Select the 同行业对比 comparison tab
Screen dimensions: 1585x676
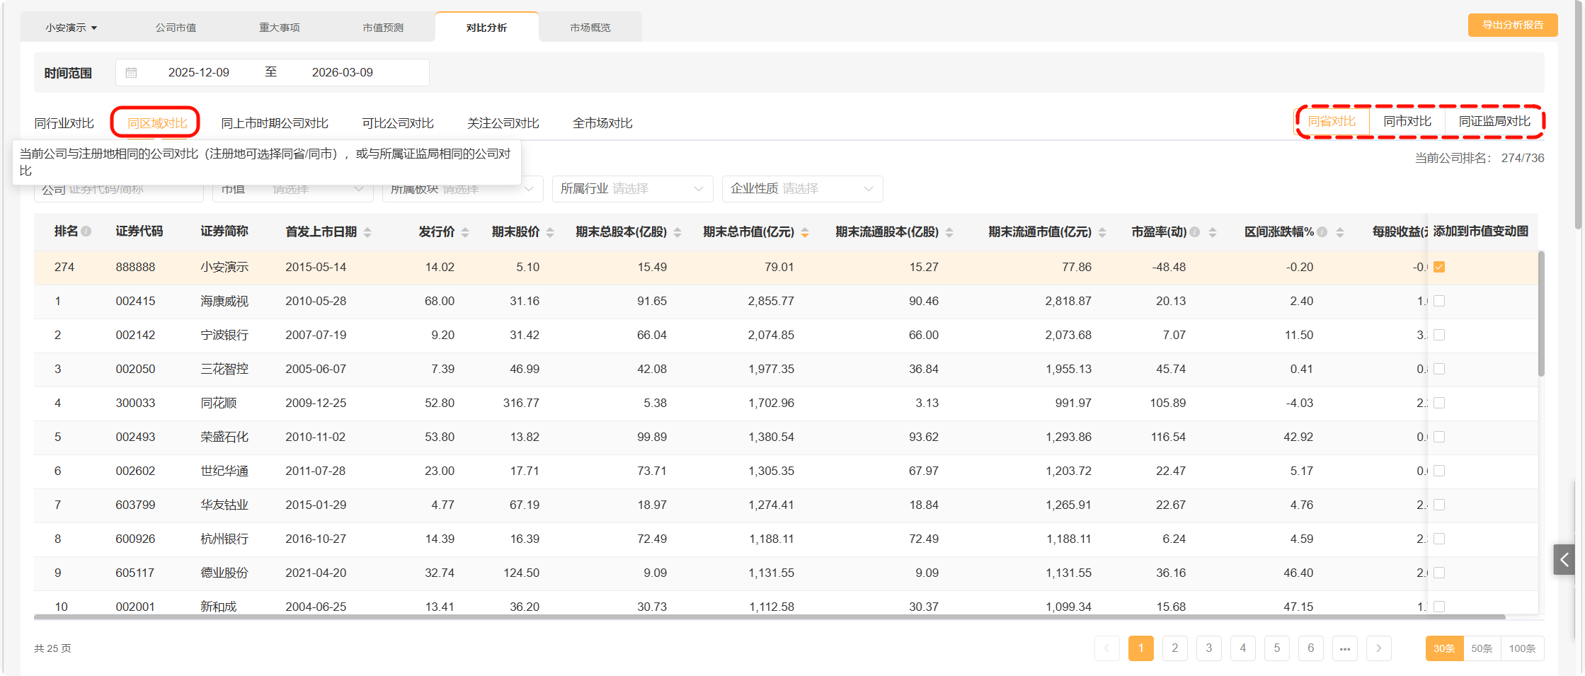[64, 123]
